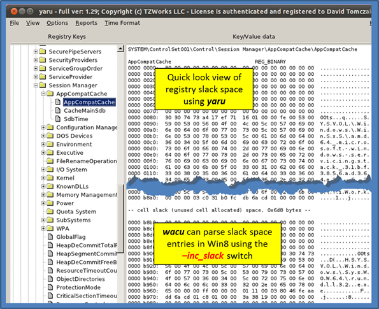Select the HeapDeCommitFreeB value

click(x=87, y=262)
